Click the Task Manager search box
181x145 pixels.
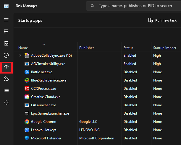pos(135,6)
